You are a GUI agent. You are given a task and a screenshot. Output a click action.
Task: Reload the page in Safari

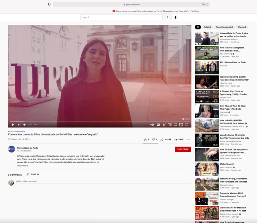click(x=207, y=4)
